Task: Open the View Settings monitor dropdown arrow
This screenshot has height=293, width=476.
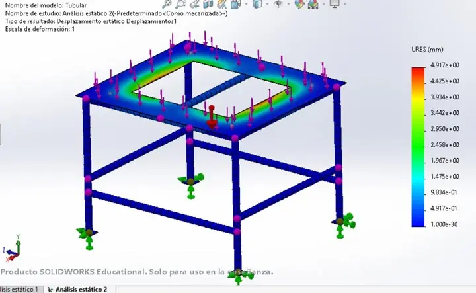Action: coord(345,4)
